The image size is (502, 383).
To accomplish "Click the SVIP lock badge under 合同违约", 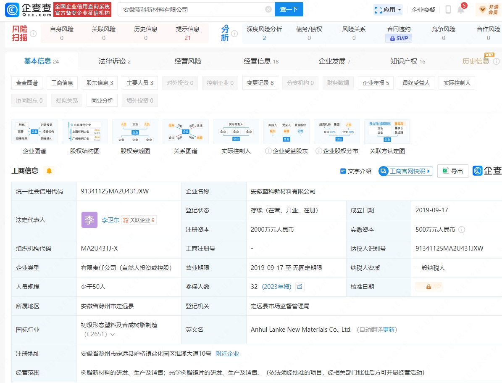I will (x=399, y=38).
